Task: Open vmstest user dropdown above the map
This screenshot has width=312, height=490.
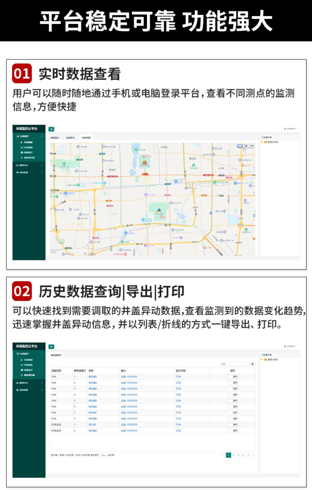Action: [290, 129]
